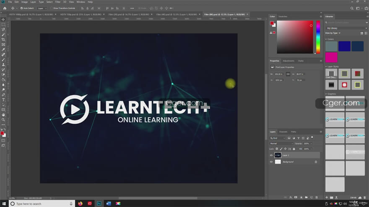Screen dimensions: 369x207
Task: Switch to the Paths tab
Action: click(294, 132)
